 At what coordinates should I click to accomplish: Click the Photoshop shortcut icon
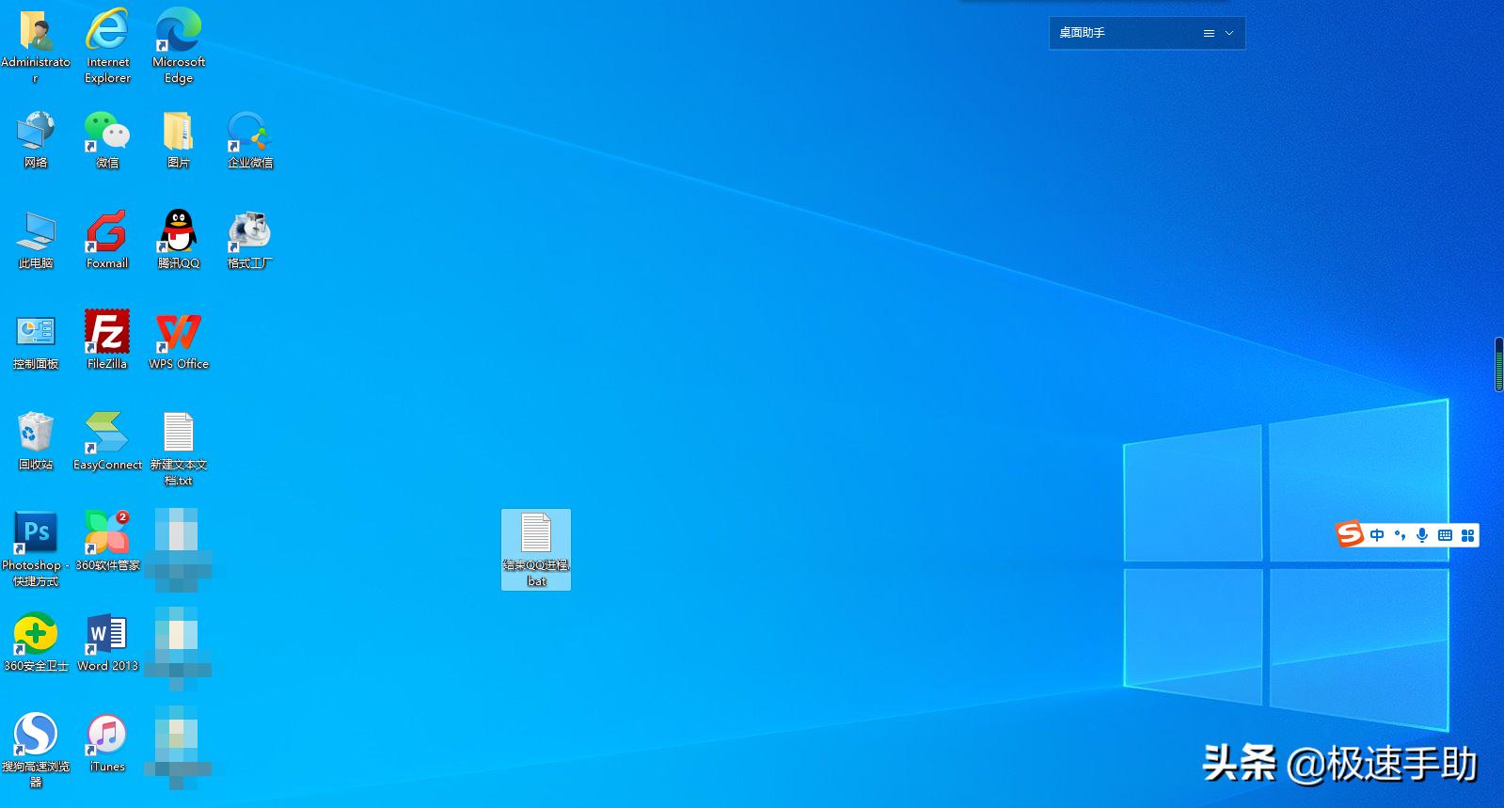36,533
